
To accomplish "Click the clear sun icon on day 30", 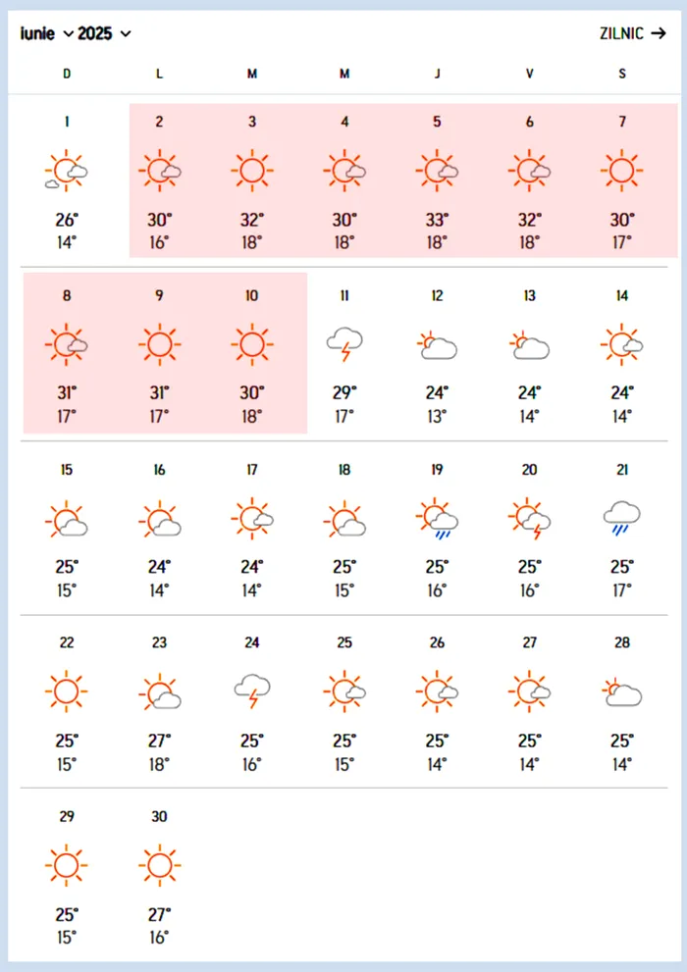I will (159, 865).
